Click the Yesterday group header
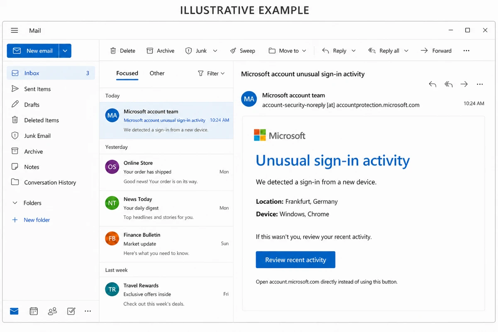This screenshot has height=332, width=498. (x=117, y=147)
